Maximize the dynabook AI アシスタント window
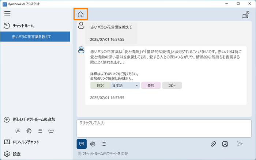Screen dimensions: 256x160 pyautogui.click(x=238, y=4)
